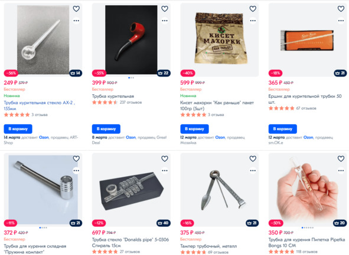Open Кисет махорки product thumbnail

tap(220, 39)
